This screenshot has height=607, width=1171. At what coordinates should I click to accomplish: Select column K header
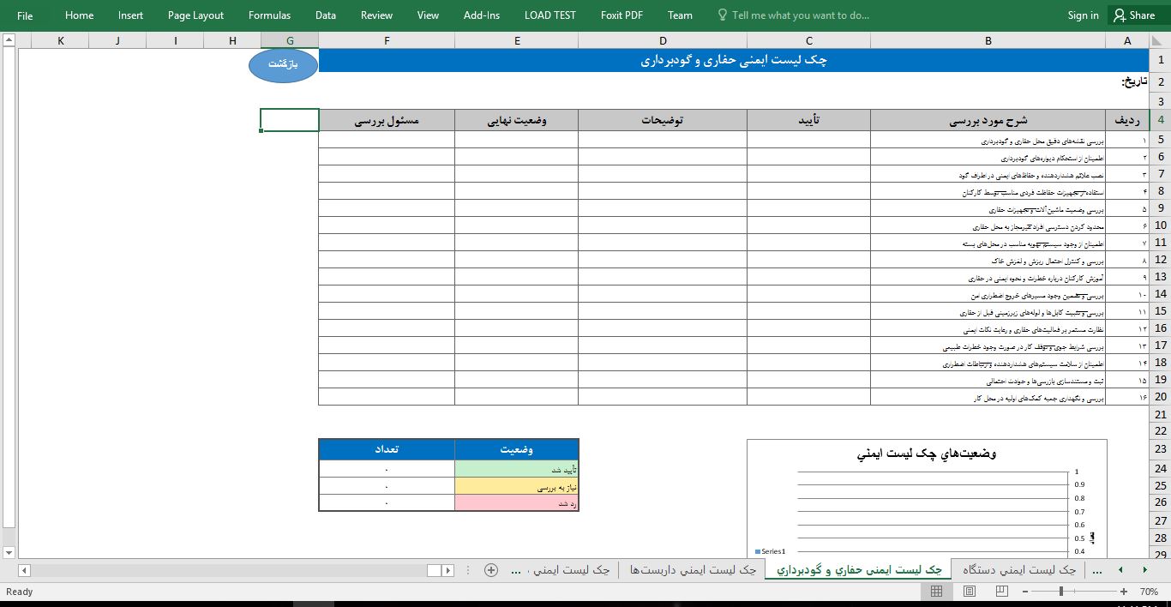coord(60,40)
